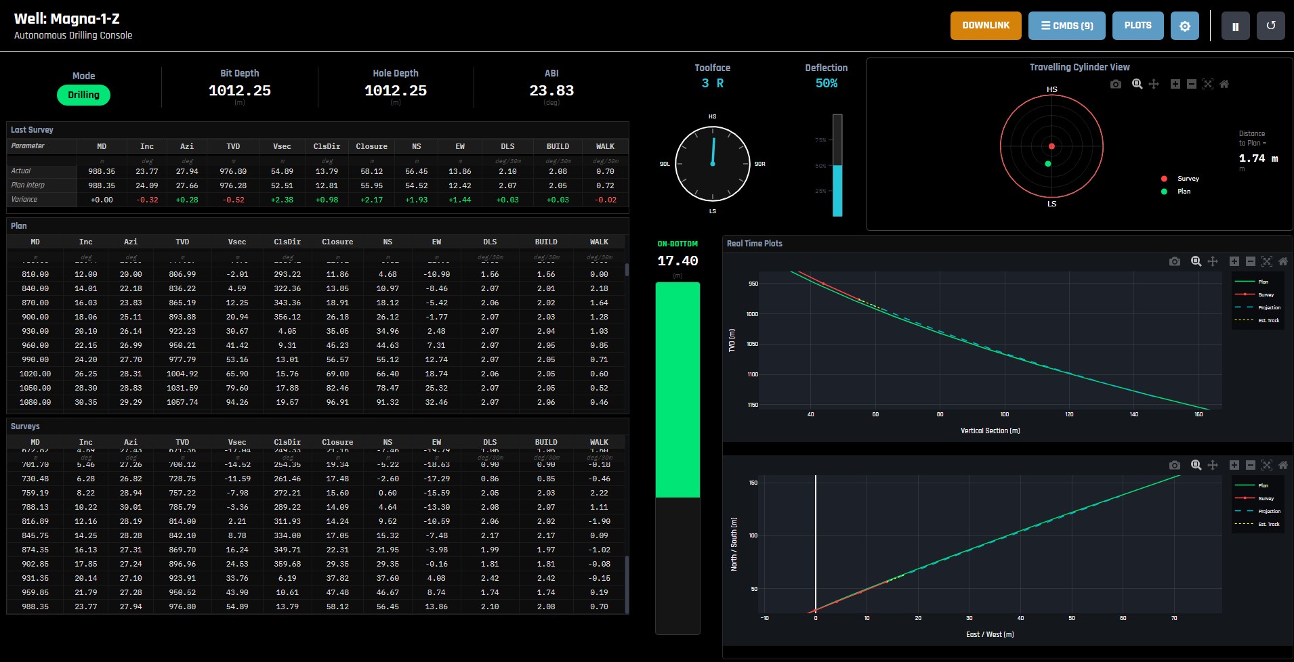This screenshot has height=662, width=1294.
Task: Download East/West plot as image
Action: click(1175, 465)
